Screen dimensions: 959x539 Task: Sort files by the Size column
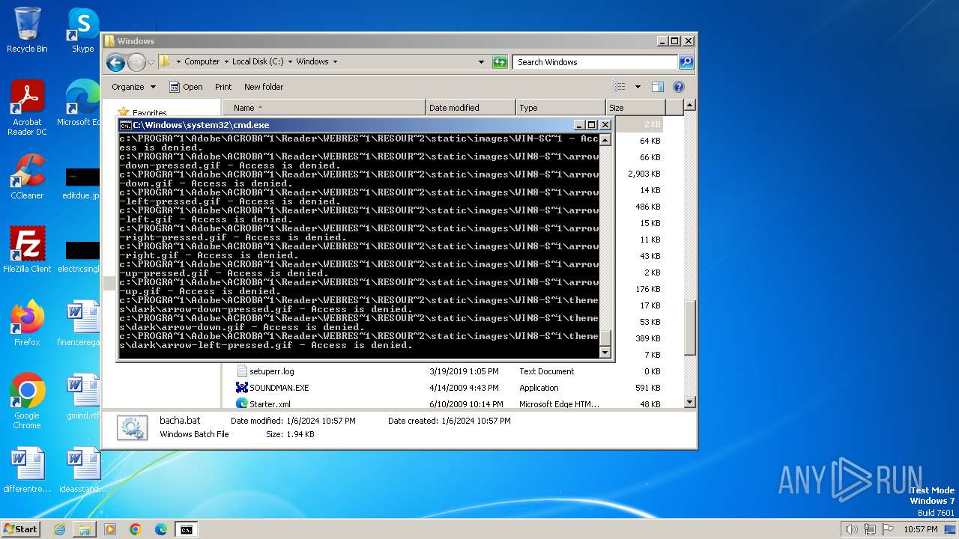click(x=635, y=108)
